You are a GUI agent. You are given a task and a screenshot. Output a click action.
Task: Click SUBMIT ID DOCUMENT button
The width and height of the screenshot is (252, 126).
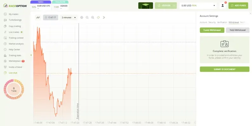[224, 69]
